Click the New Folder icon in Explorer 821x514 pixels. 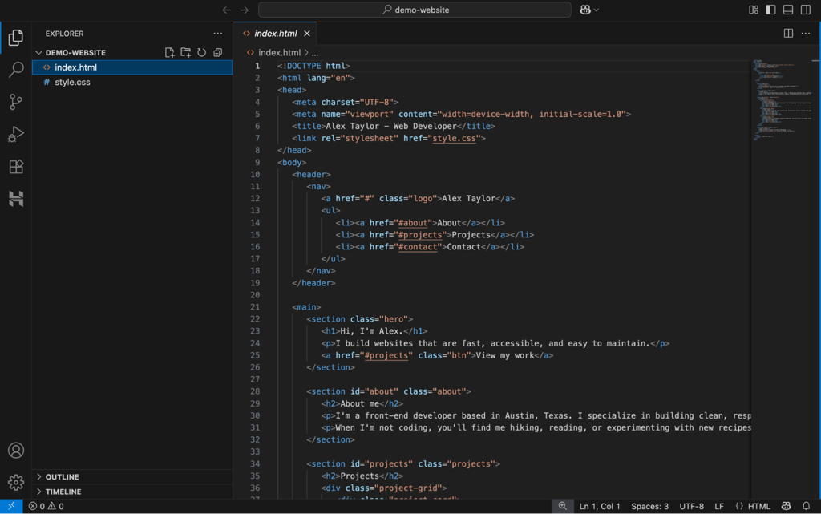(x=186, y=52)
